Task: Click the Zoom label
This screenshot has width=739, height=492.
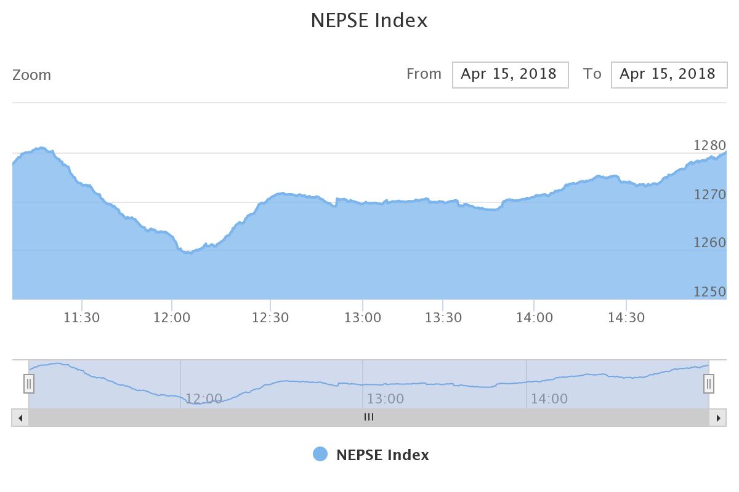Action: click(31, 75)
